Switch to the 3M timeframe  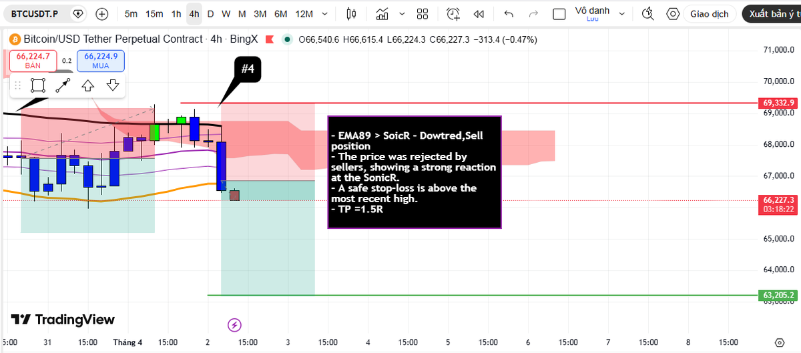[260, 13]
